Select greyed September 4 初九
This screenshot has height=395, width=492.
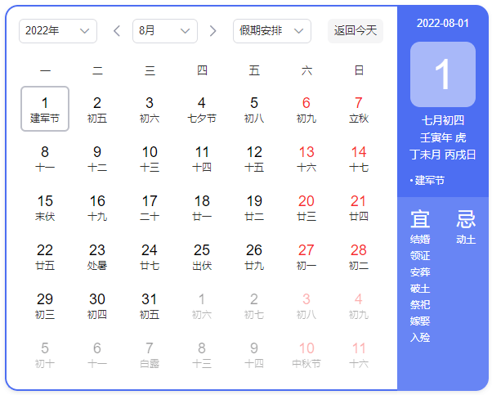click(x=359, y=305)
